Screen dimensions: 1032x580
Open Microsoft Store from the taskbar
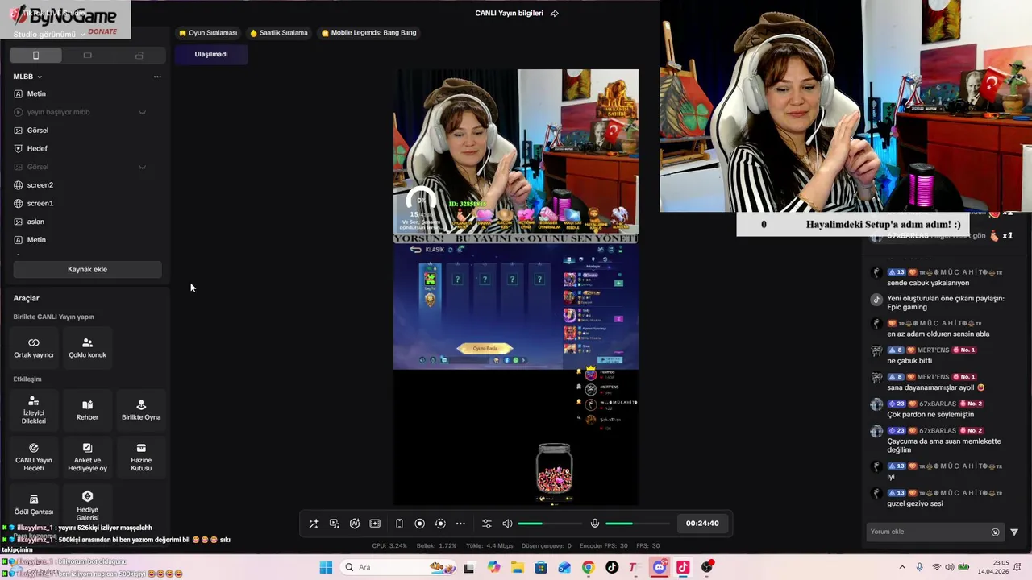[x=541, y=567]
